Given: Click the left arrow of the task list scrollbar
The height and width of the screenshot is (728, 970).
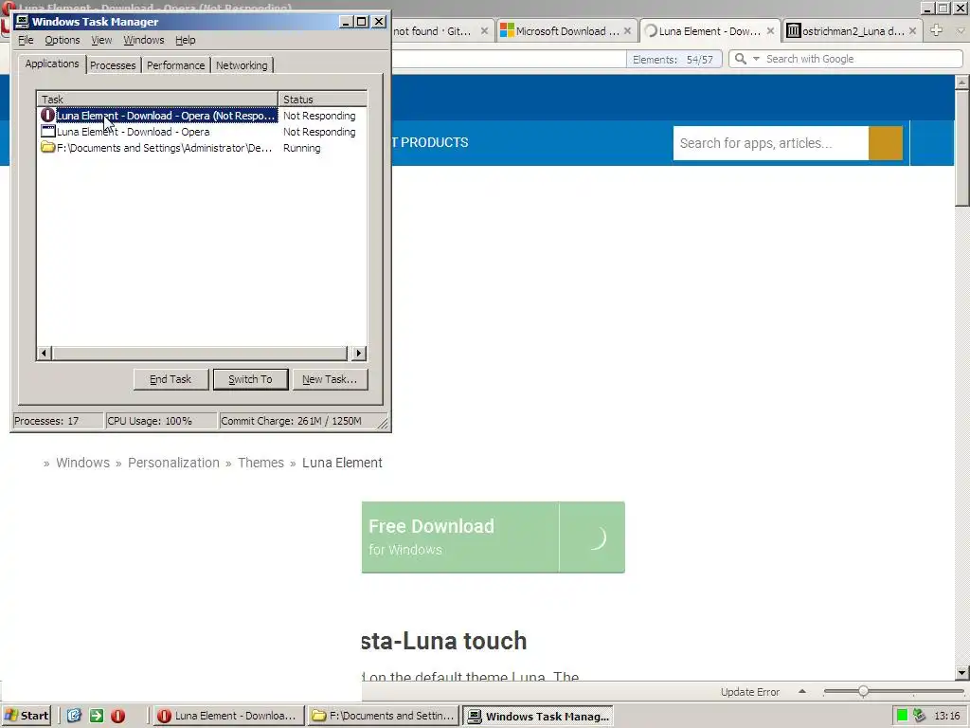Looking at the screenshot, I should (44, 354).
